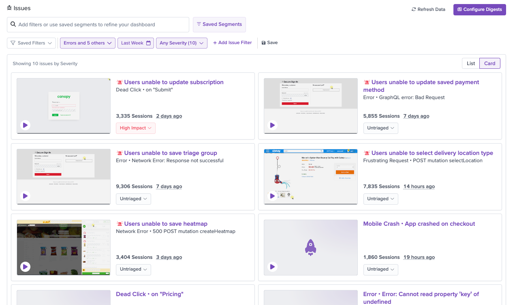
Task: Open thumbnail of canopy sign-in session
Action: click(x=64, y=106)
